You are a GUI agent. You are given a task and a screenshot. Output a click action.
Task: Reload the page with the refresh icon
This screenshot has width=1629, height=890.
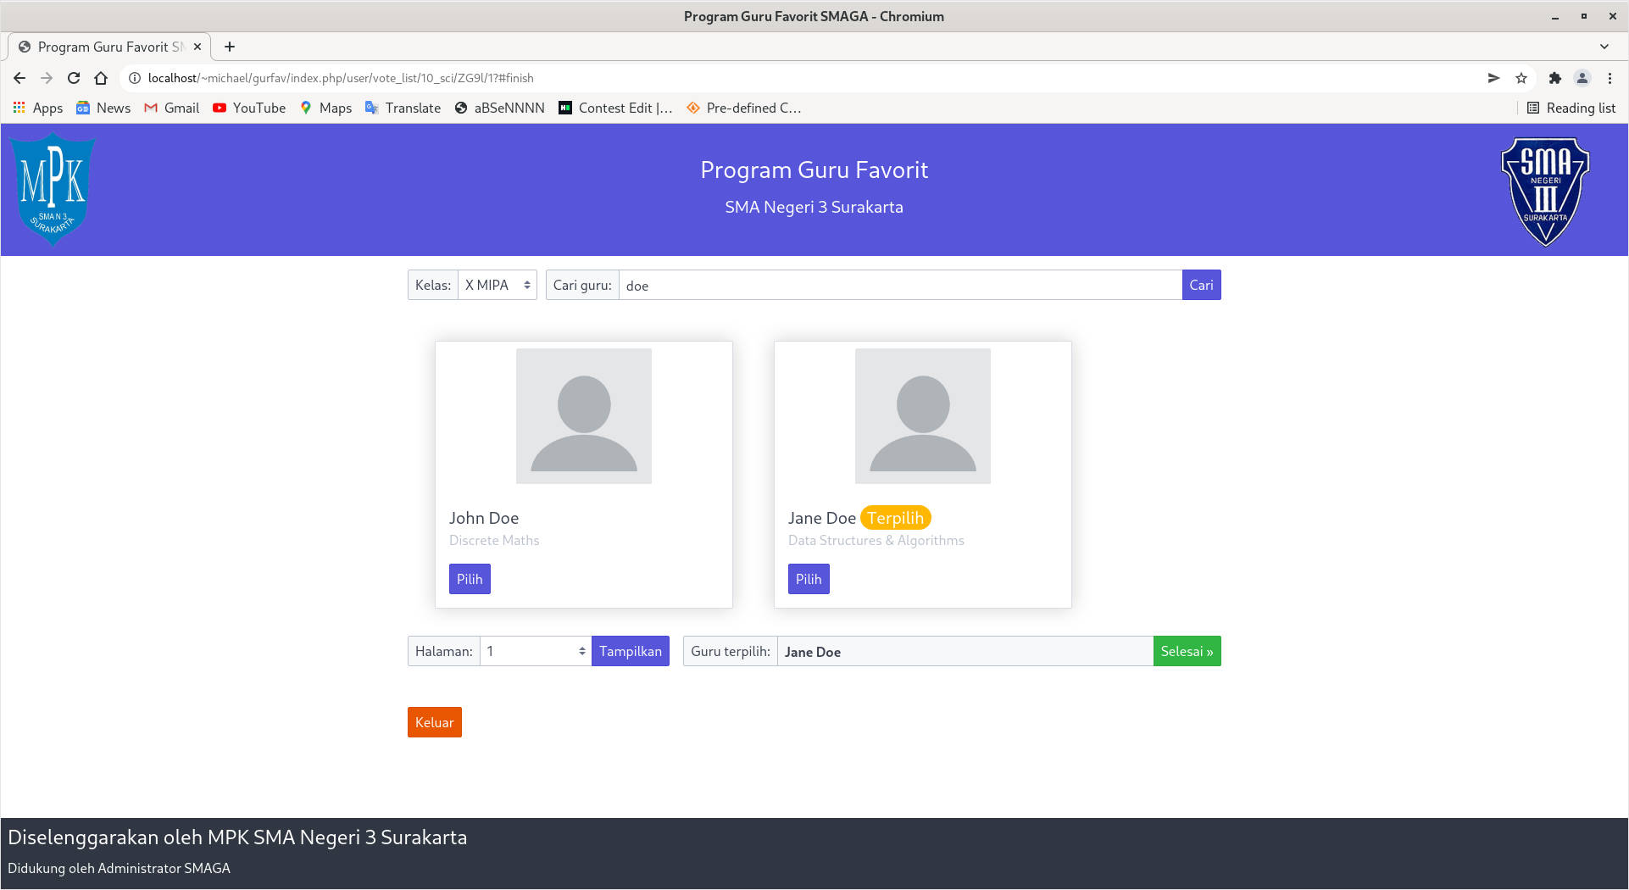(74, 78)
